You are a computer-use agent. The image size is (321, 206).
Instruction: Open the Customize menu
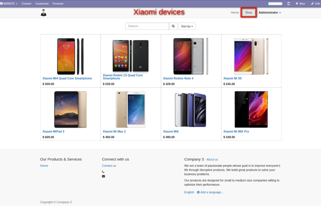pos(42,4)
